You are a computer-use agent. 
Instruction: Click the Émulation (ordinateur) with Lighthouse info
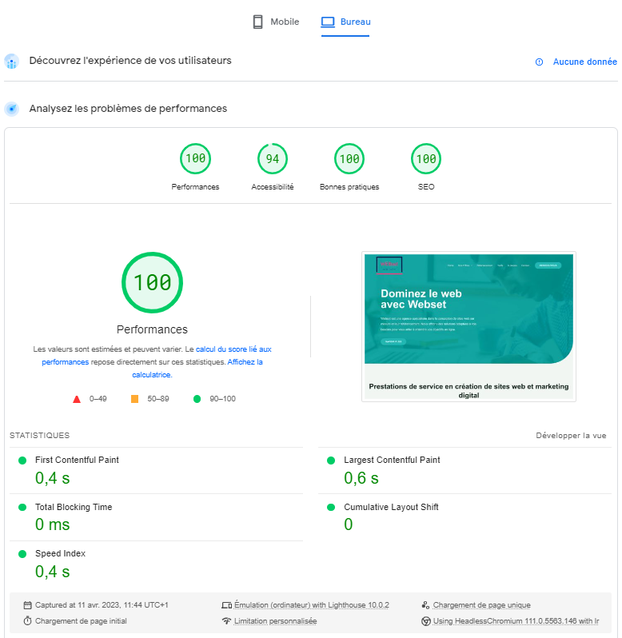tap(311, 605)
